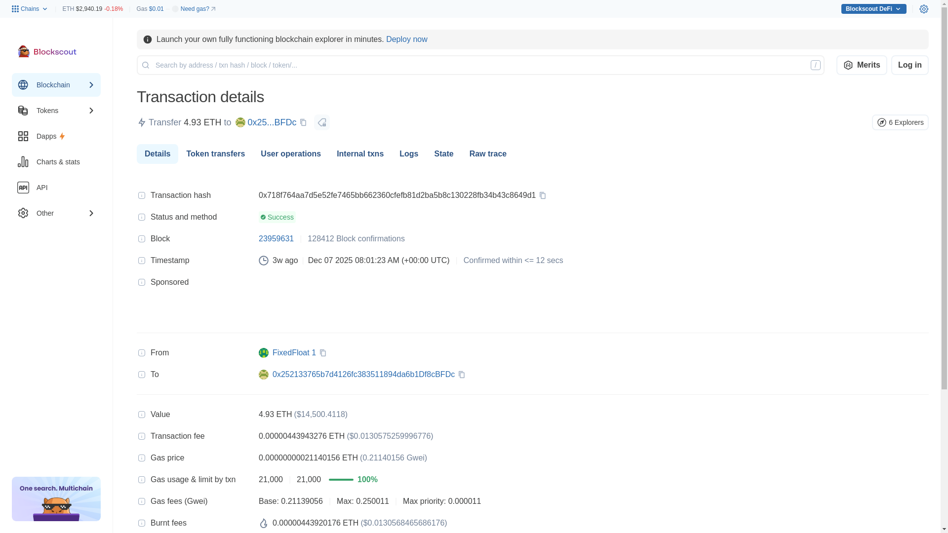Image resolution: width=948 pixels, height=533 pixels.
Task: Follow the Deploy now link
Action: coord(407,39)
